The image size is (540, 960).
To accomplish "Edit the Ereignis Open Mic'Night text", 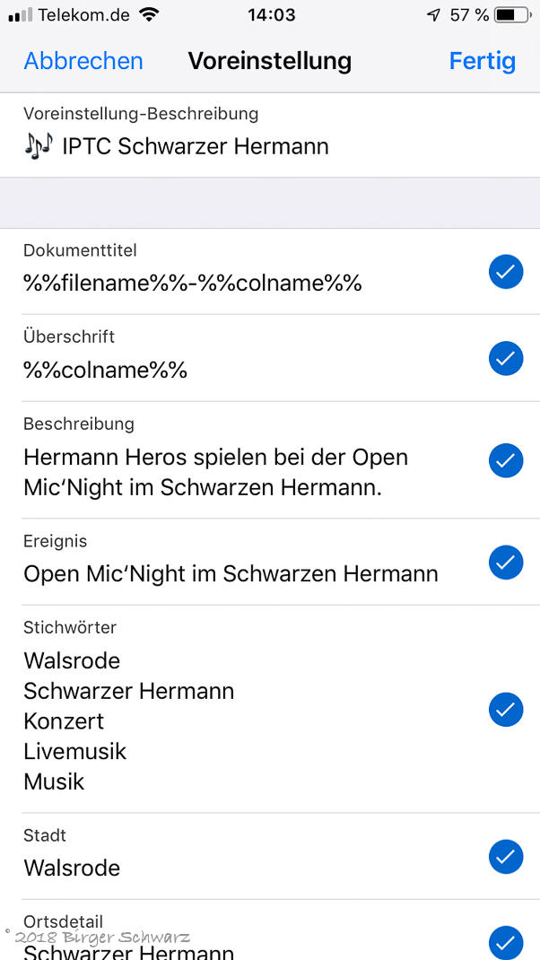I will click(x=231, y=573).
